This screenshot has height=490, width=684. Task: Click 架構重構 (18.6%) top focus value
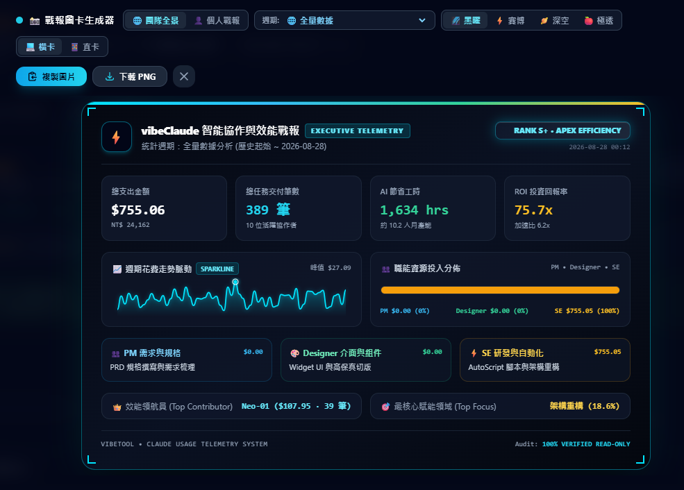click(585, 406)
